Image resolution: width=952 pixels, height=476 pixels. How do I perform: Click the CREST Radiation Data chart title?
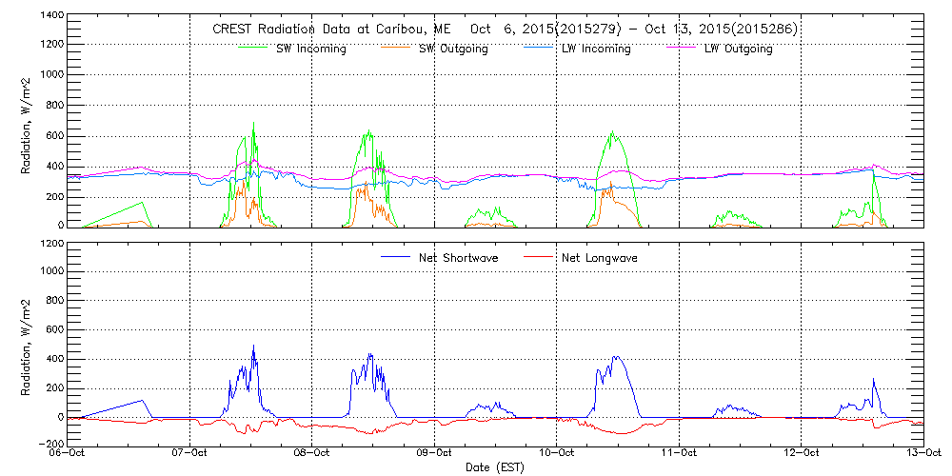pos(505,30)
